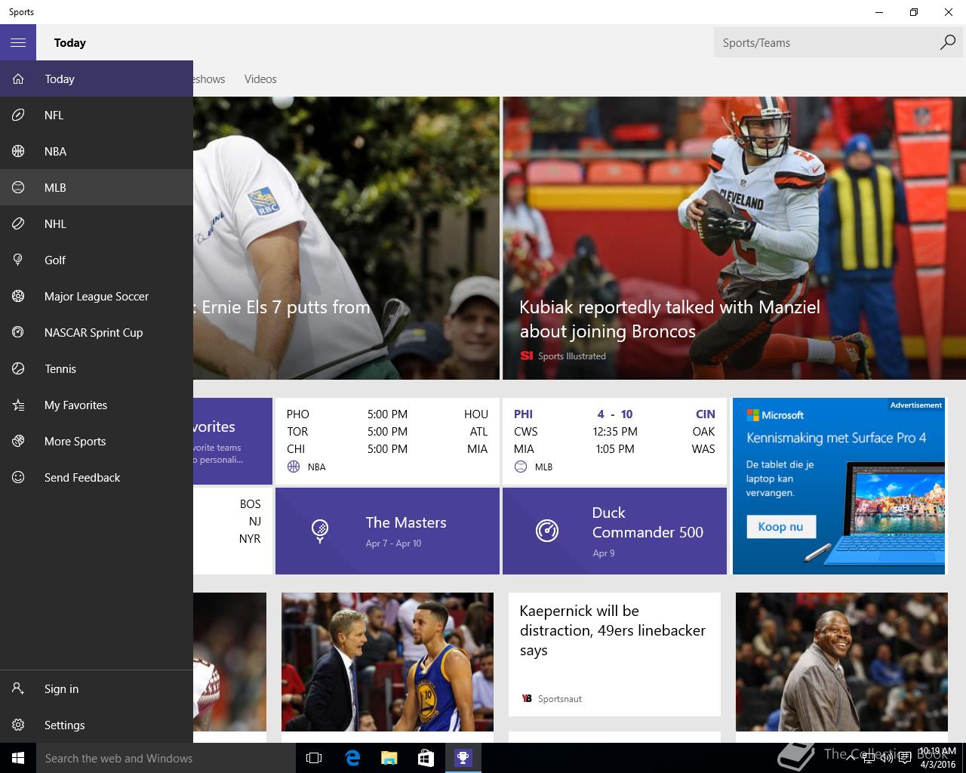Click the CHI vs MIA 5:00 PM game

pyautogui.click(x=387, y=448)
